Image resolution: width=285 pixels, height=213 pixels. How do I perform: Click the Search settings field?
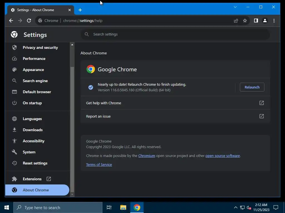point(175,34)
